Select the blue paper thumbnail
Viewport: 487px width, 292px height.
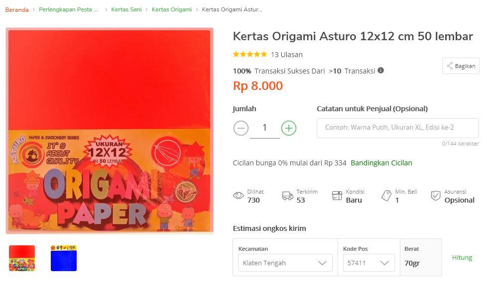[x=64, y=258]
